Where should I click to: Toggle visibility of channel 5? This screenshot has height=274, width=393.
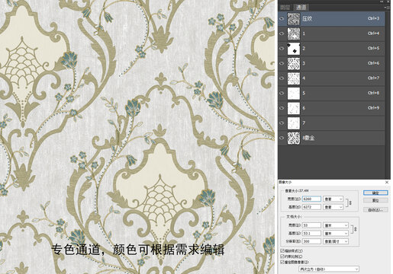(x=282, y=93)
